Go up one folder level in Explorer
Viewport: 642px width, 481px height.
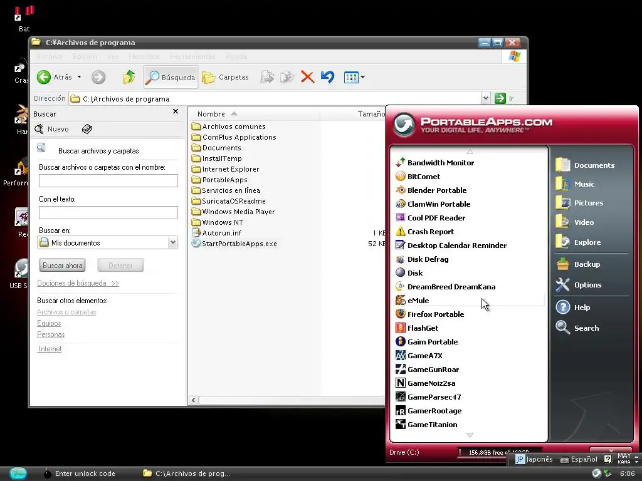tap(129, 77)
